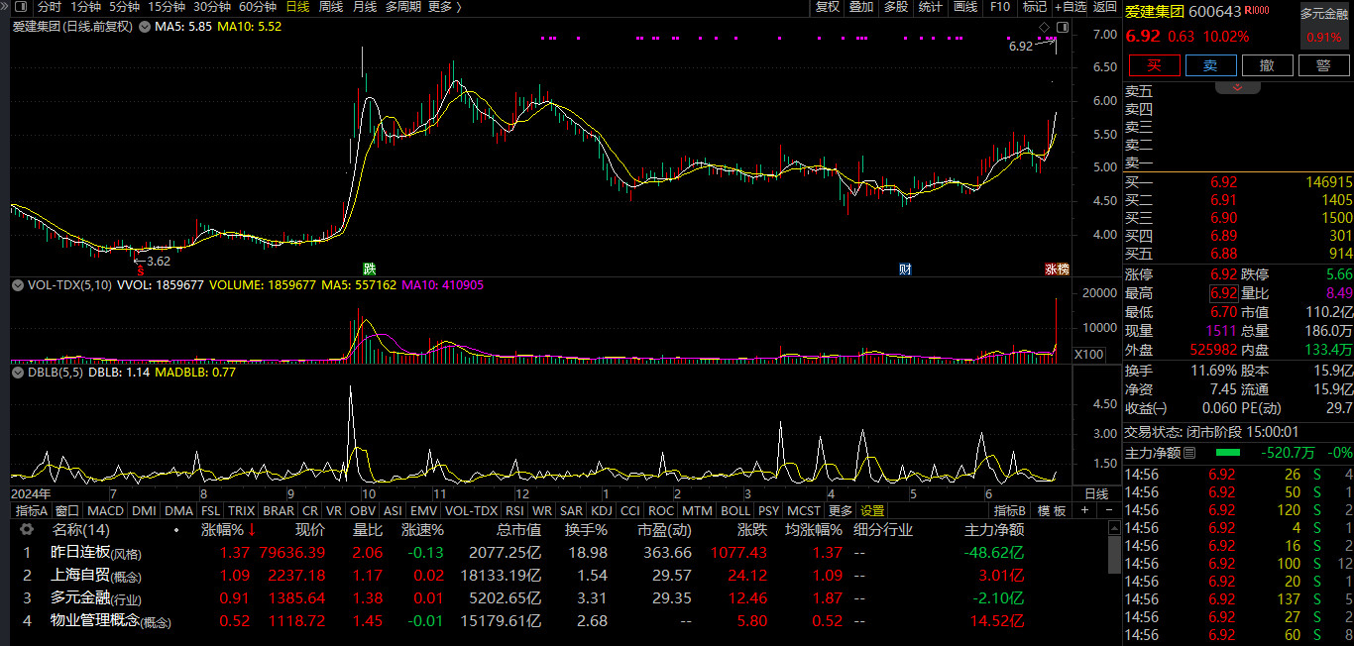Toggle the left panel layout icon
Screen dimensions: 1354x646
20,7
